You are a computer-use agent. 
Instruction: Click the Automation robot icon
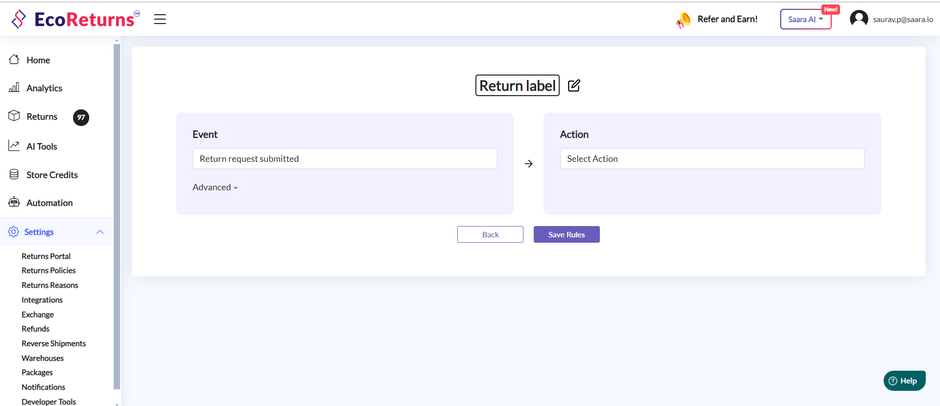tap(14, 203)
